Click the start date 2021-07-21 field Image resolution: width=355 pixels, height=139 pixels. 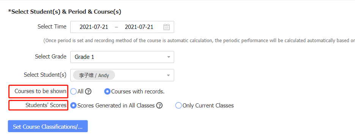pos(94,27)
